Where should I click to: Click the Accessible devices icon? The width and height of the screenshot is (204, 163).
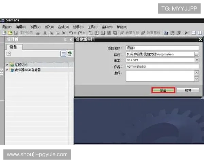pos(166,33)
